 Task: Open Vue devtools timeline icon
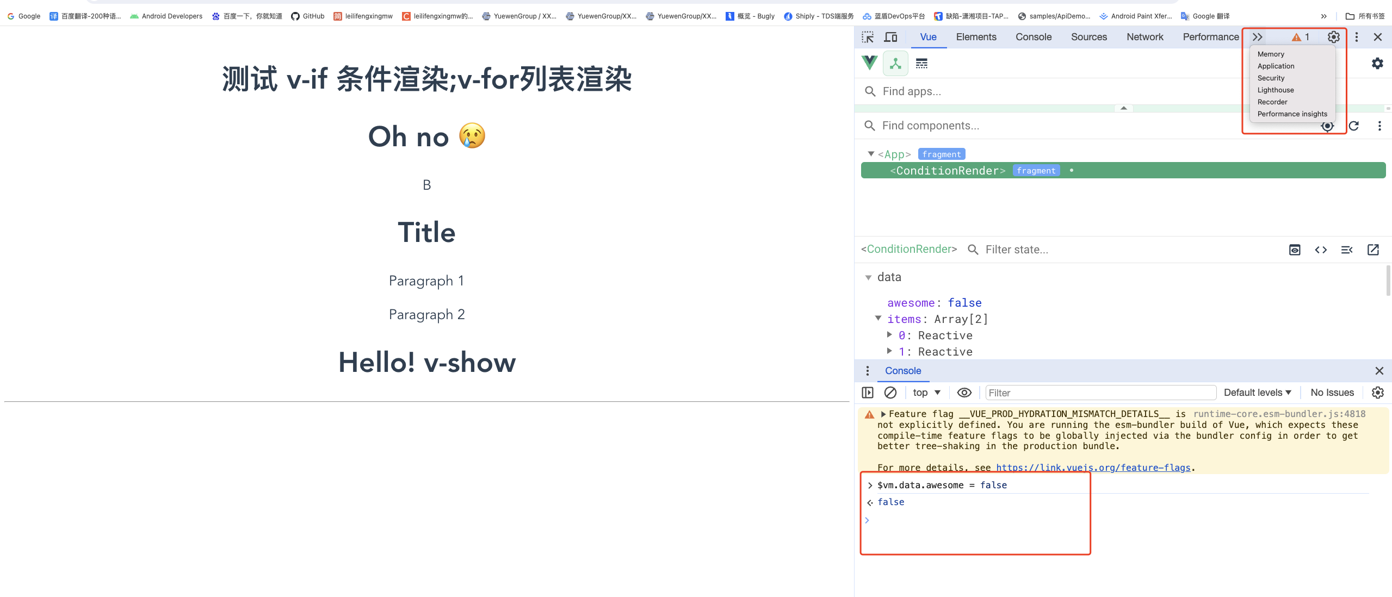(x=921, y=64)
